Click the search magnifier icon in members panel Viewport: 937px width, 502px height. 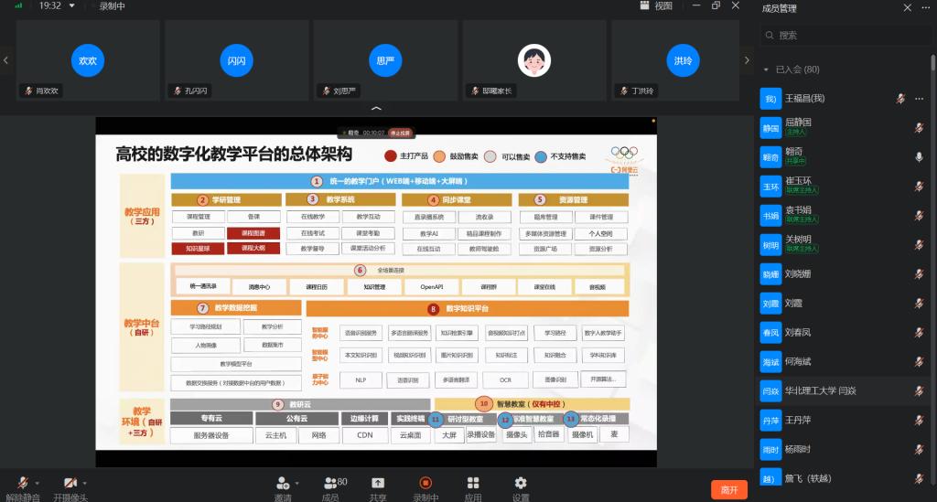tap(770, 36)
